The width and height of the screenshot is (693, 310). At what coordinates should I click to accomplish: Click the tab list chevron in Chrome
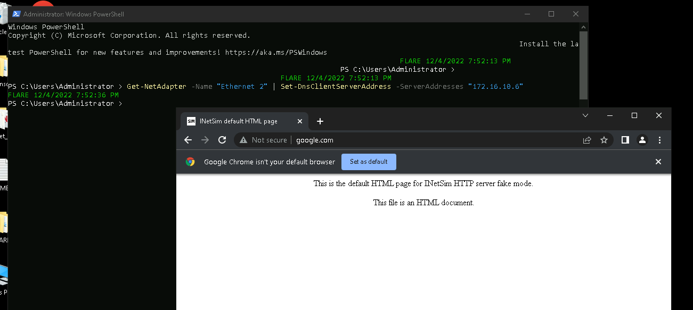(585, 115)
